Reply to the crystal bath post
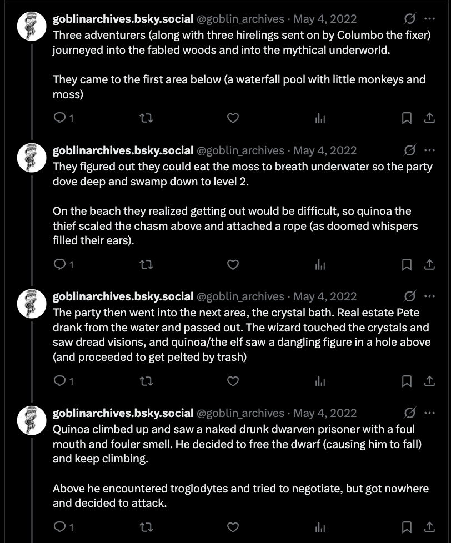 tap(59, 381)
